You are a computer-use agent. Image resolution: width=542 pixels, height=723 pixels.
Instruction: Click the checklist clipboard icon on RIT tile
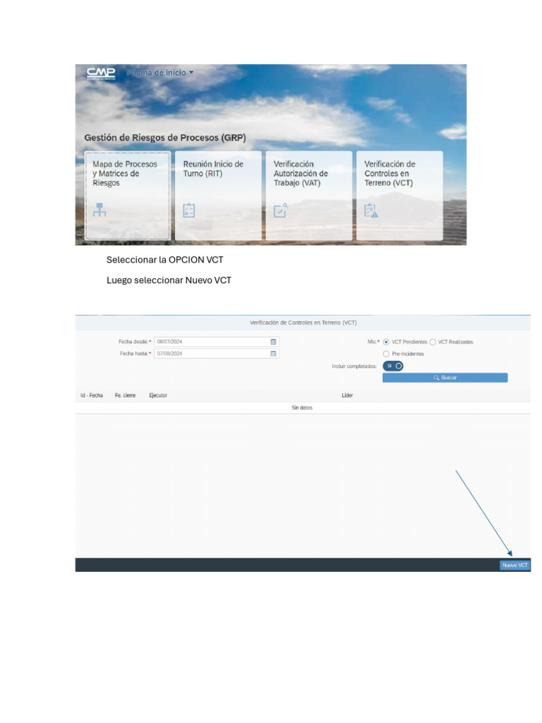click(x=189, y=210)
